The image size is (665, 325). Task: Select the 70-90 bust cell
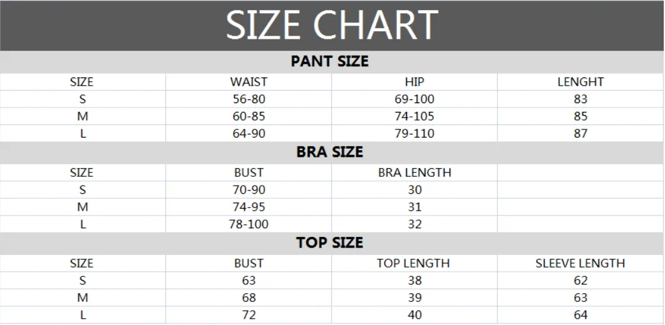[249, 189]
